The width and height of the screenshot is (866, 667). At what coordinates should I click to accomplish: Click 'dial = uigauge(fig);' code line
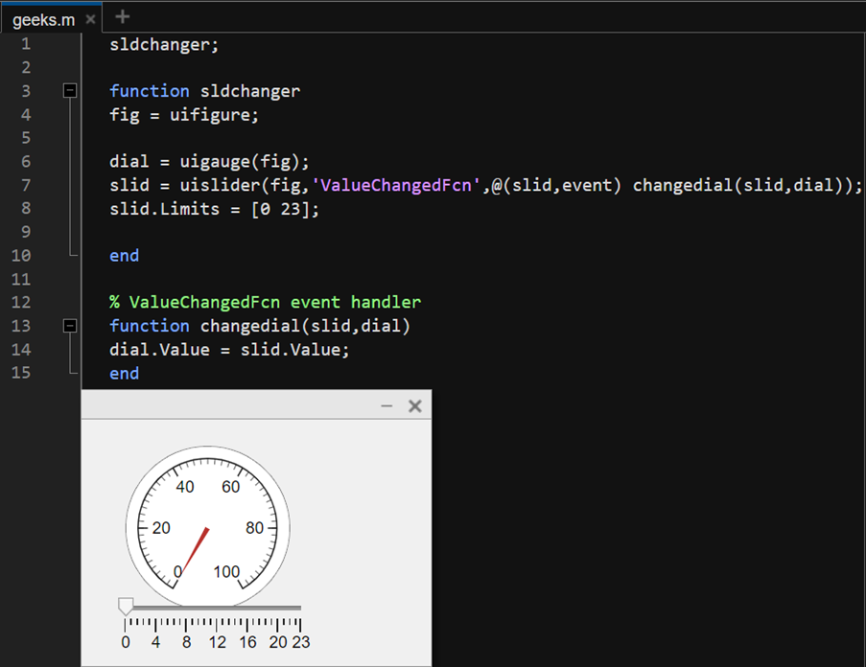209,162
